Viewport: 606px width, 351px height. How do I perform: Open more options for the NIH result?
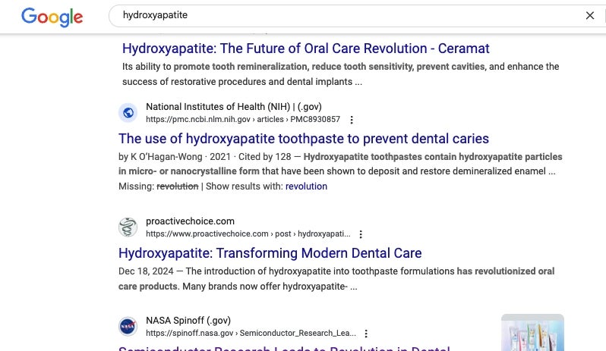point(352,120)
